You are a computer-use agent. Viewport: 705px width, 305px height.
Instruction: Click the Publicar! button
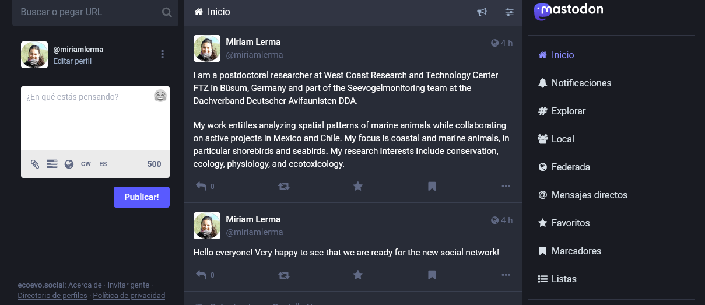142,197
